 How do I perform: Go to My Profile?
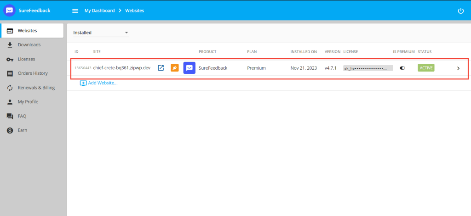click(28, 102)
